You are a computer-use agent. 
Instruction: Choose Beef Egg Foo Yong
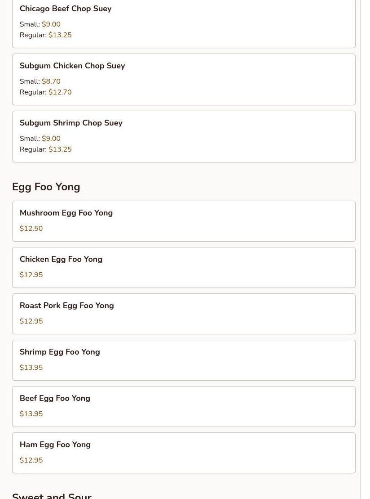pyautogui.click(x=184, y=406)
